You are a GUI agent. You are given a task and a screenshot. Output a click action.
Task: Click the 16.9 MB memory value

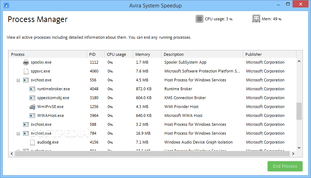point(143,133)
